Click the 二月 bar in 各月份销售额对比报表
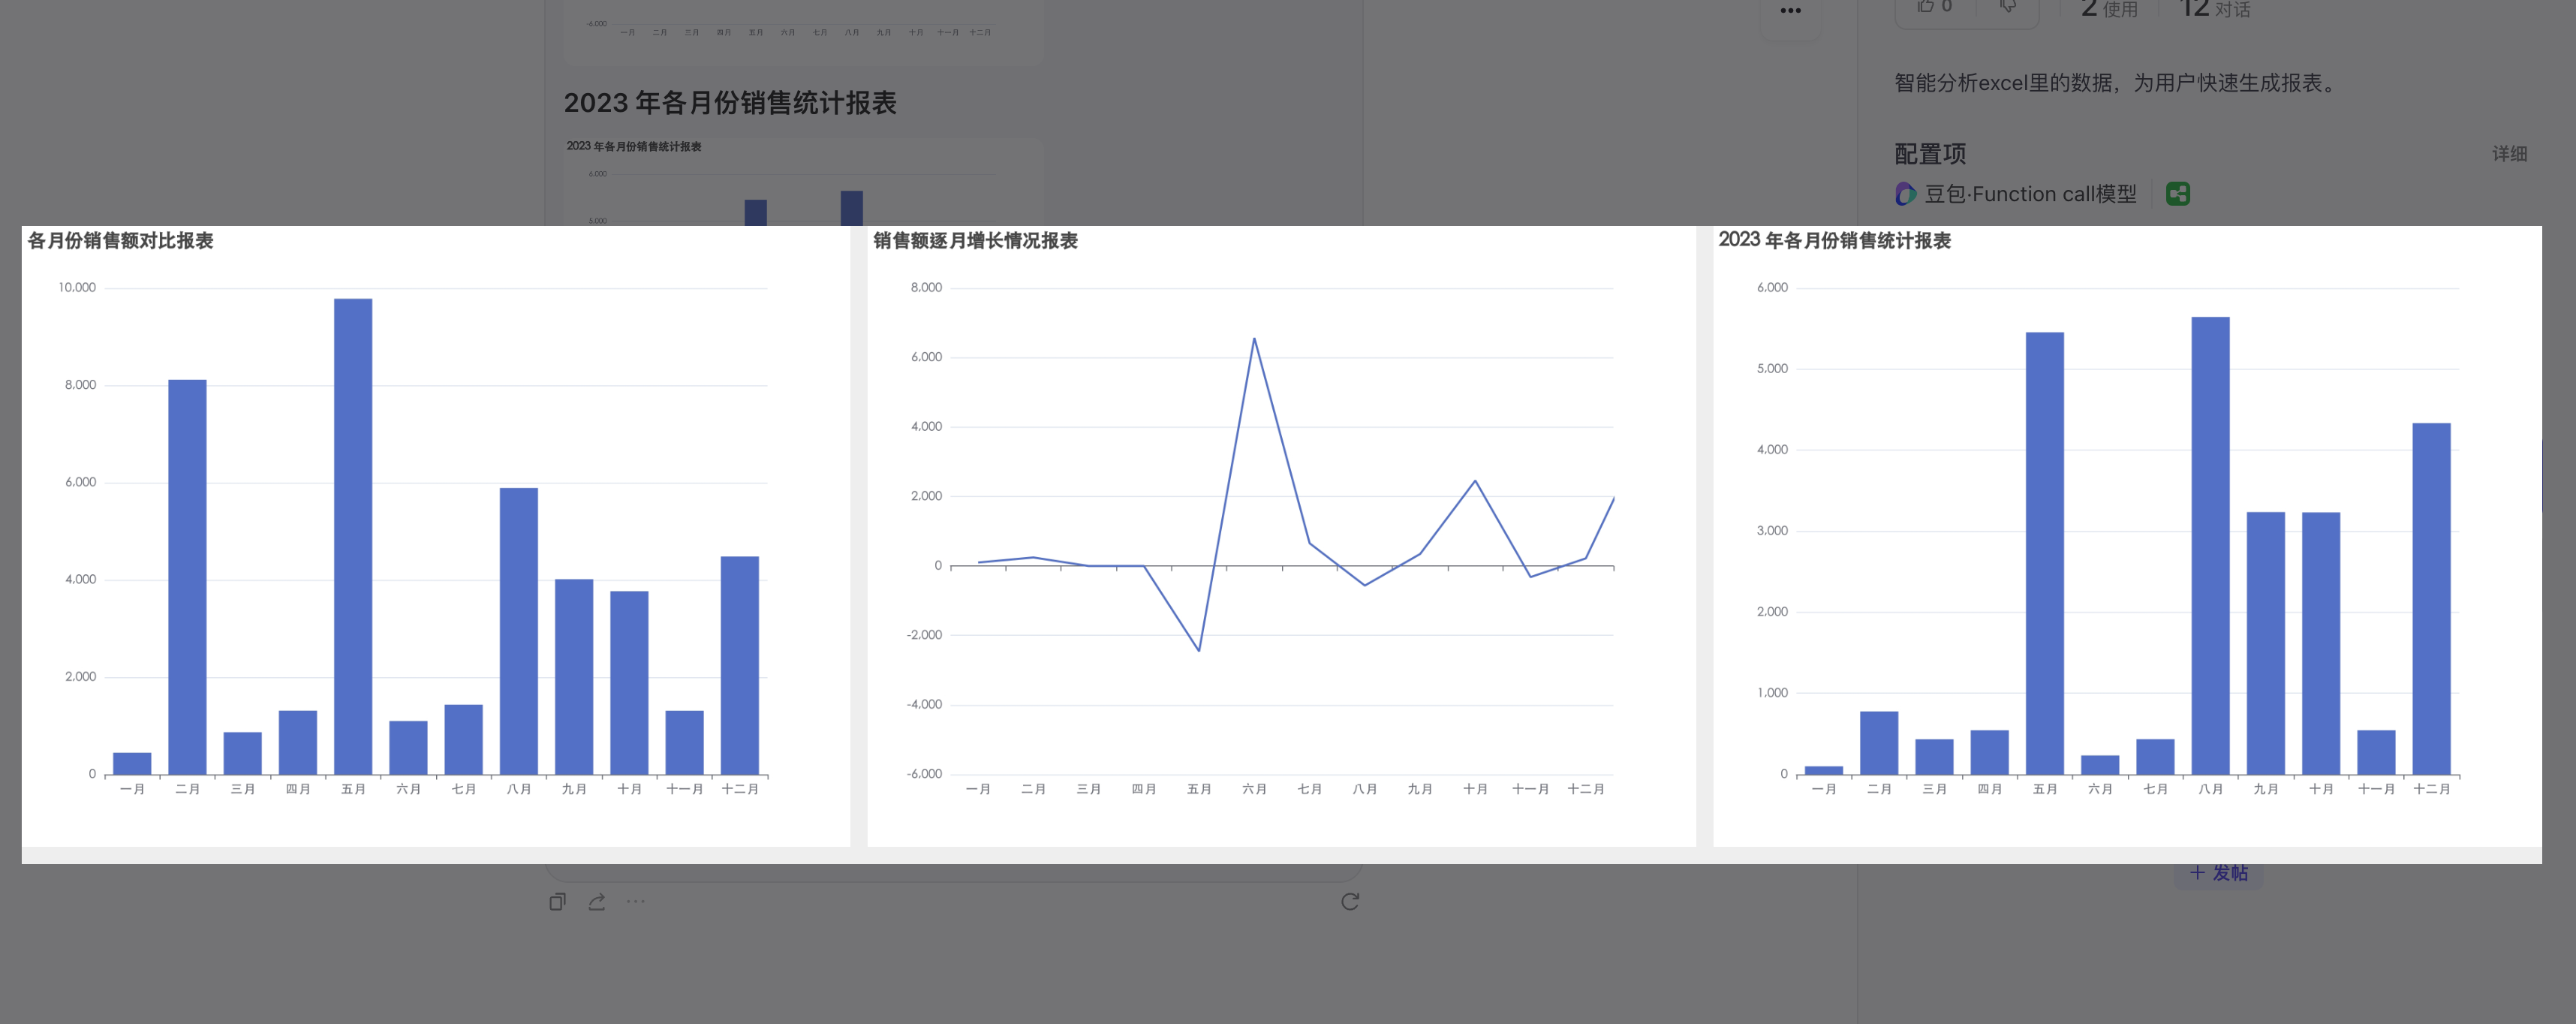The height and width of the screenshot is (1024, 2576). tap(187, 578)
